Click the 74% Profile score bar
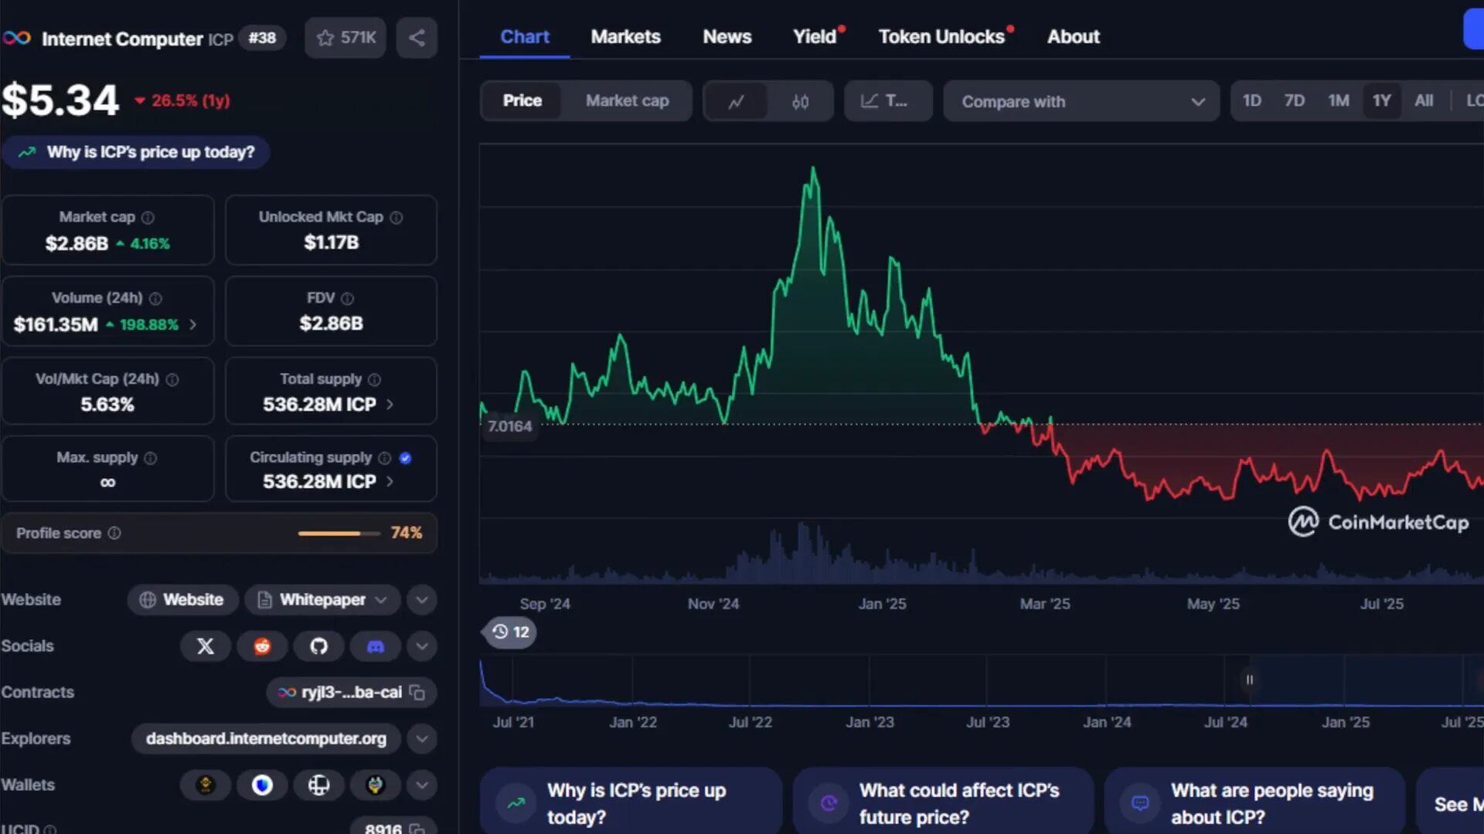This screenshot has height=834, width=1484. click(339, 533)
